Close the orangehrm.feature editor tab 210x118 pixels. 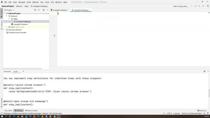pos(69,10)
